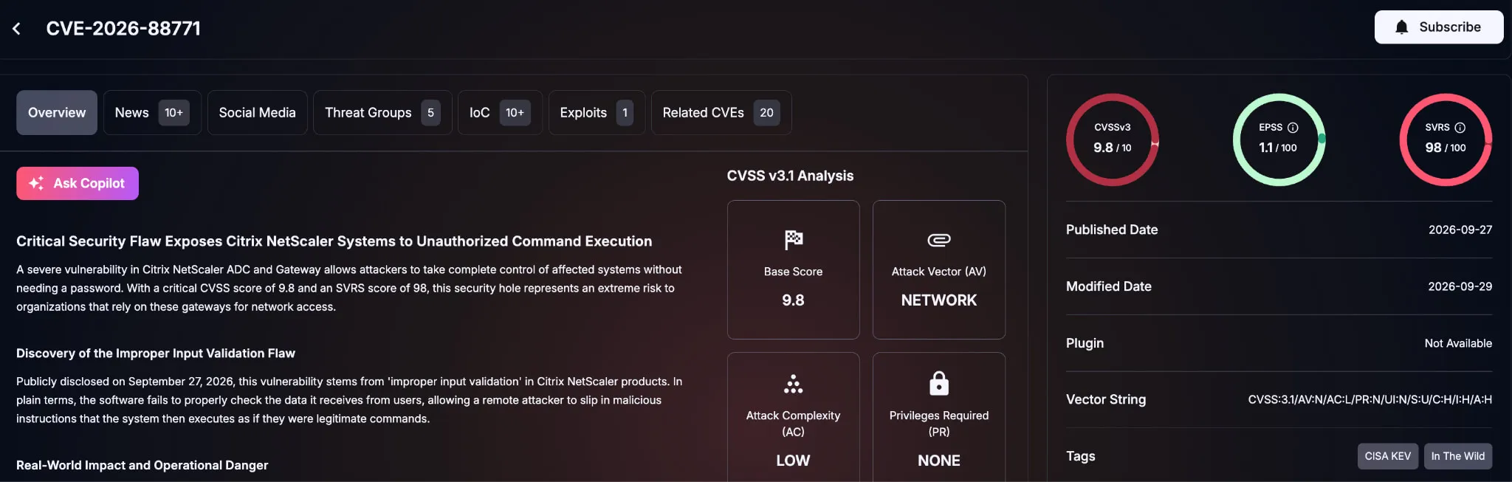
Task: Open the Social Media tab
Action: pos(257,113)
